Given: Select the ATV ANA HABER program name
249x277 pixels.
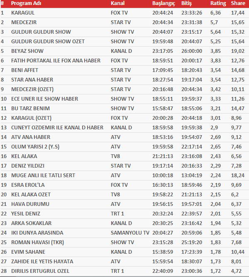Looking at the screenshot, I should coord(31,137).
